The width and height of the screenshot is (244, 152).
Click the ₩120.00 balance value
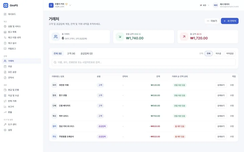pyautogui.click(x=155, y=85)
